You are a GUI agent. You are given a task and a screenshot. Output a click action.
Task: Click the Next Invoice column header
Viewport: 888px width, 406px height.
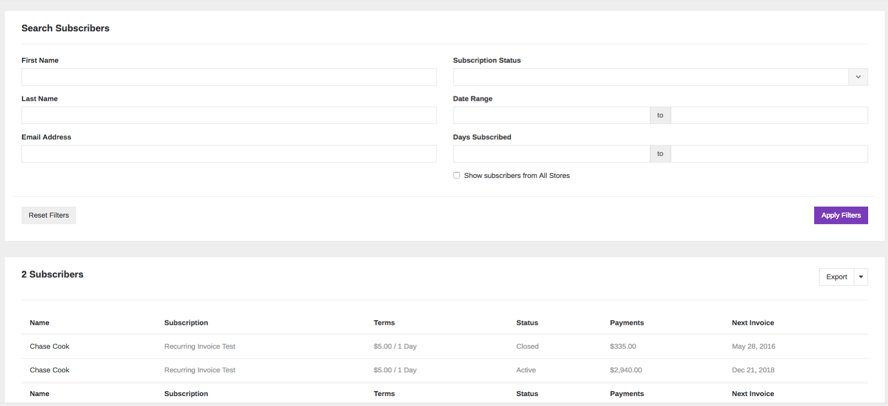click(753, 323)
